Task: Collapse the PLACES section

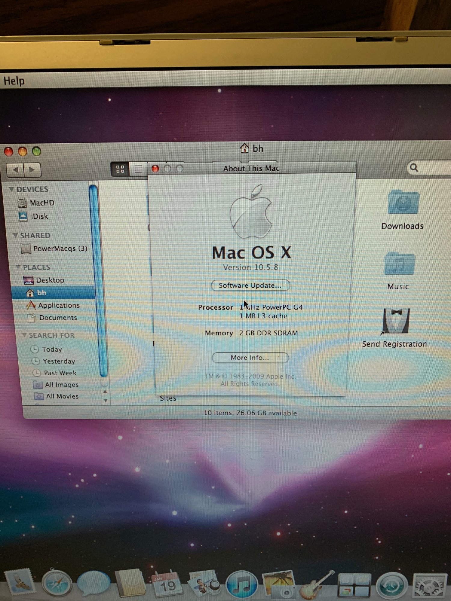Action: (x=18, y=267)
